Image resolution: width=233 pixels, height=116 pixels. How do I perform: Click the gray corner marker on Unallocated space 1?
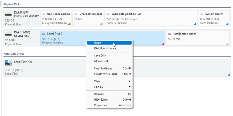227,44
